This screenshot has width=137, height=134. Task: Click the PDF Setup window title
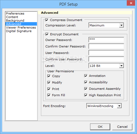point(68,4)
